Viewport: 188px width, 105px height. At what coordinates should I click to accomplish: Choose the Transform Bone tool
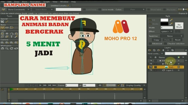pyautogui.click(x=7, y=28)
